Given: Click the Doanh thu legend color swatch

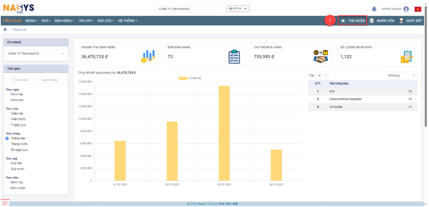Looking at the screenshot, I should (x=183, y=78).
